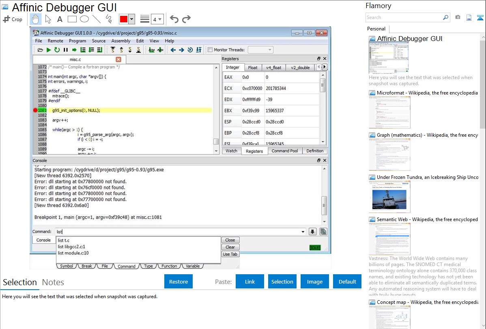Screen dimensions: 486x329
Task: Select the Flamory rectangle shape tool
Action: click(72, 19)
